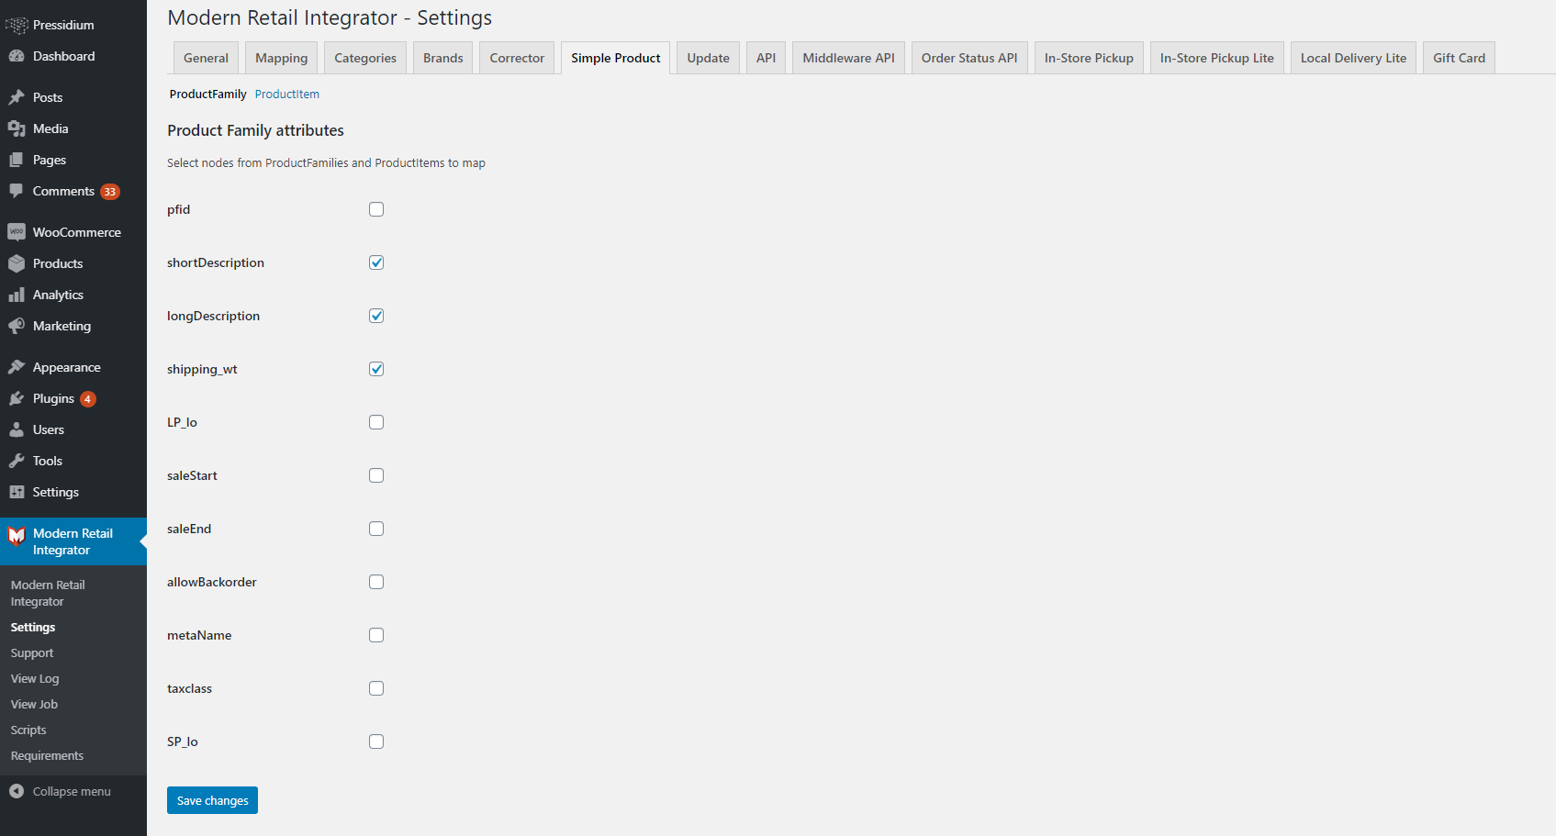The height and width of the screenshot is (836, 1556).
Task: Click the Comments 33 count badge
Action: (110, 192)
